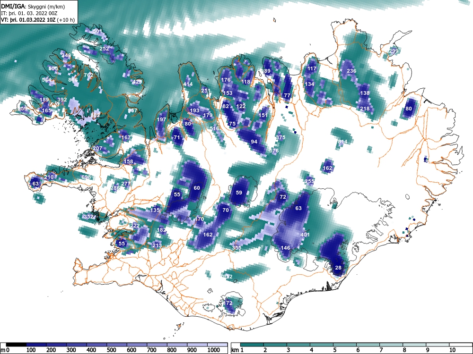Click the visibility value 122

[241, 106]
